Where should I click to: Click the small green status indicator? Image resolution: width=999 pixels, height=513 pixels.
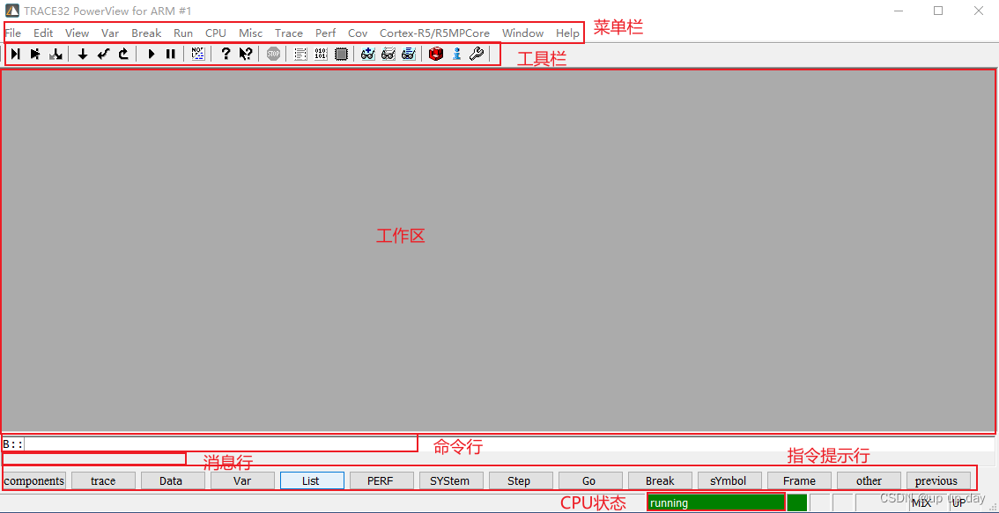click(x=797, y=502)
